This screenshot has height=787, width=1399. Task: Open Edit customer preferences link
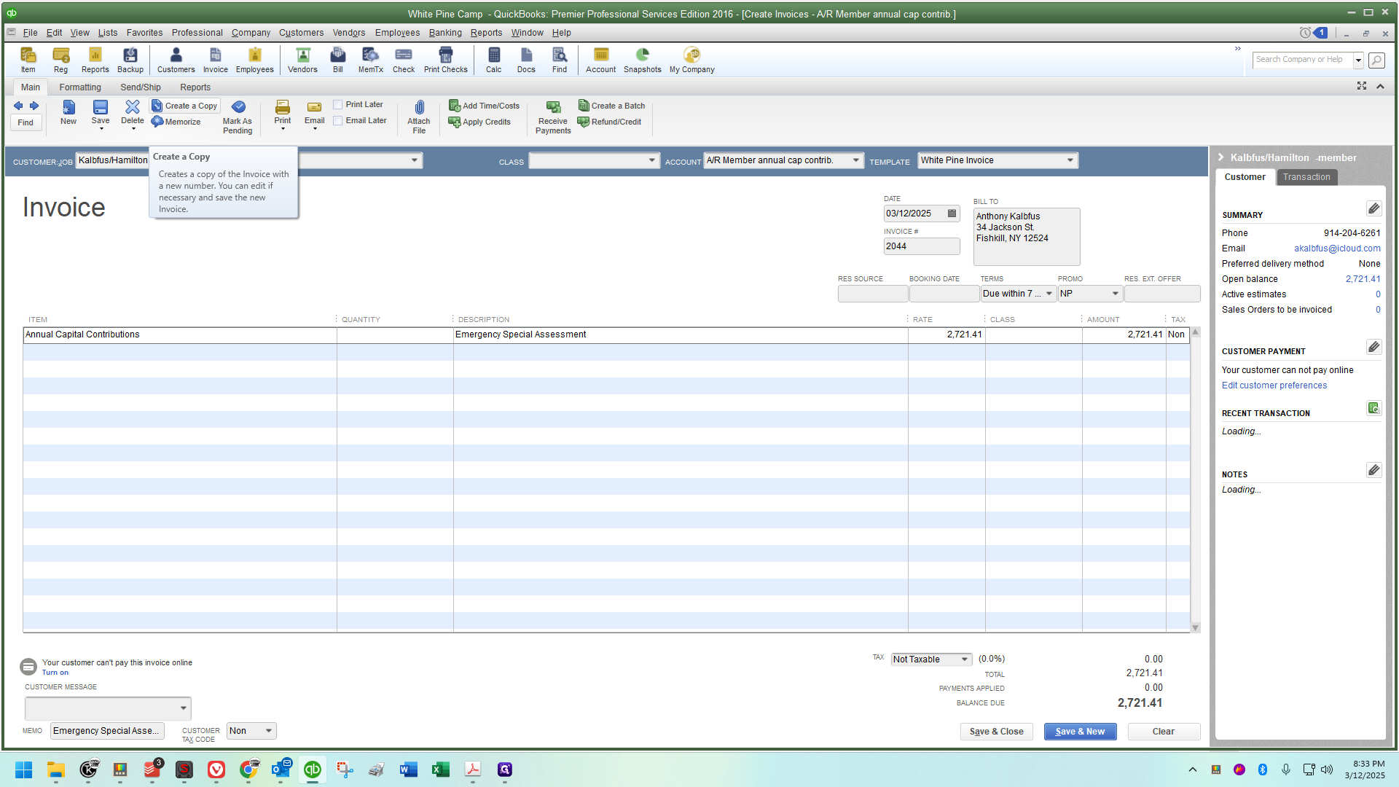(x=1274, y=385)
